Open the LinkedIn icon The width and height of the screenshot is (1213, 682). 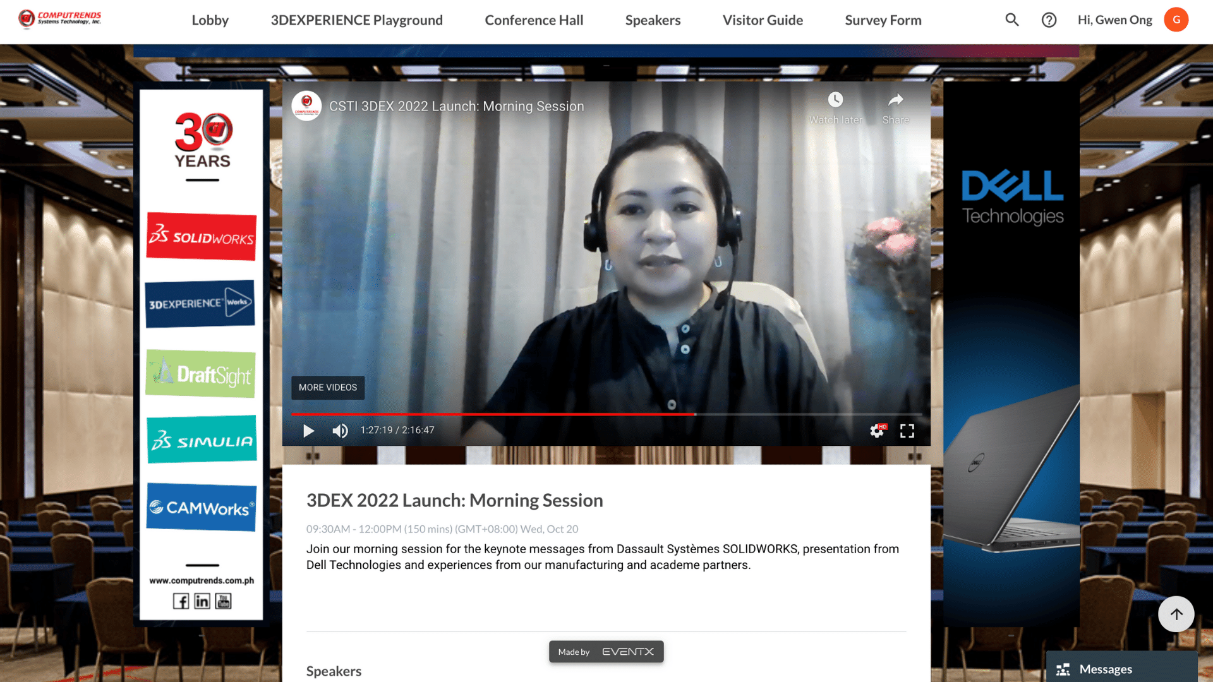point(202,601)
